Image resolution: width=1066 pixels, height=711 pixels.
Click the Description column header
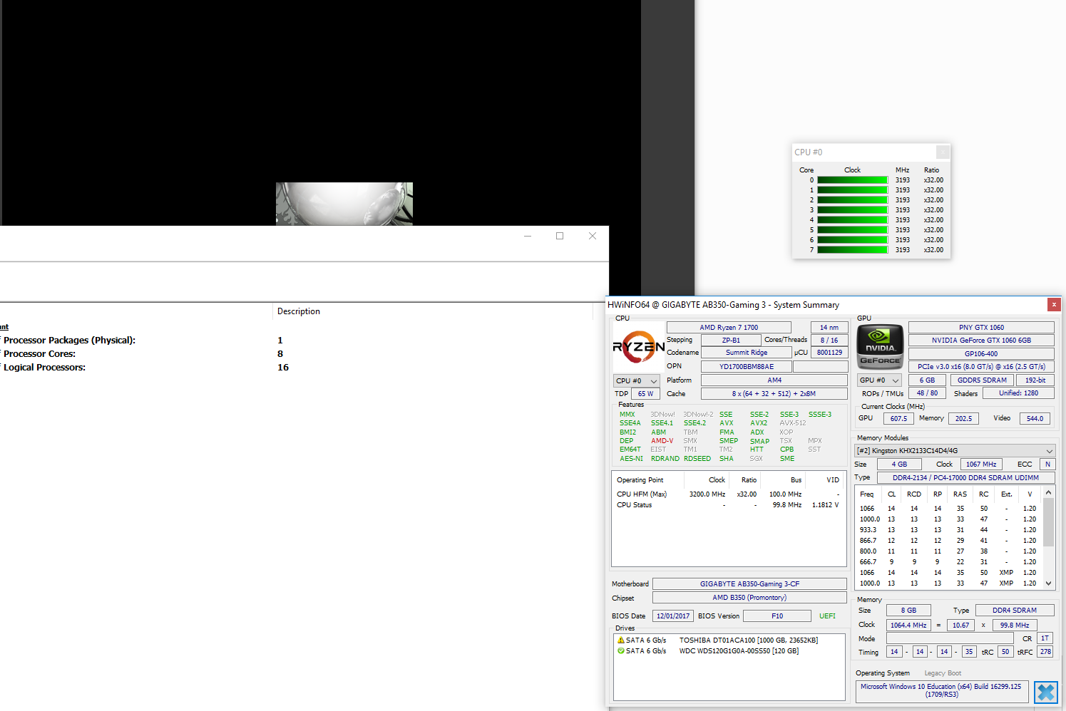pos(433,311)
